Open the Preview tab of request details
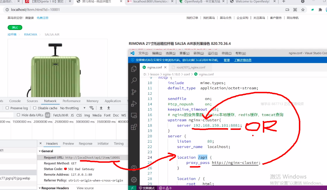The height and width of the screenshot is (190, 327). tap(68, 144)
